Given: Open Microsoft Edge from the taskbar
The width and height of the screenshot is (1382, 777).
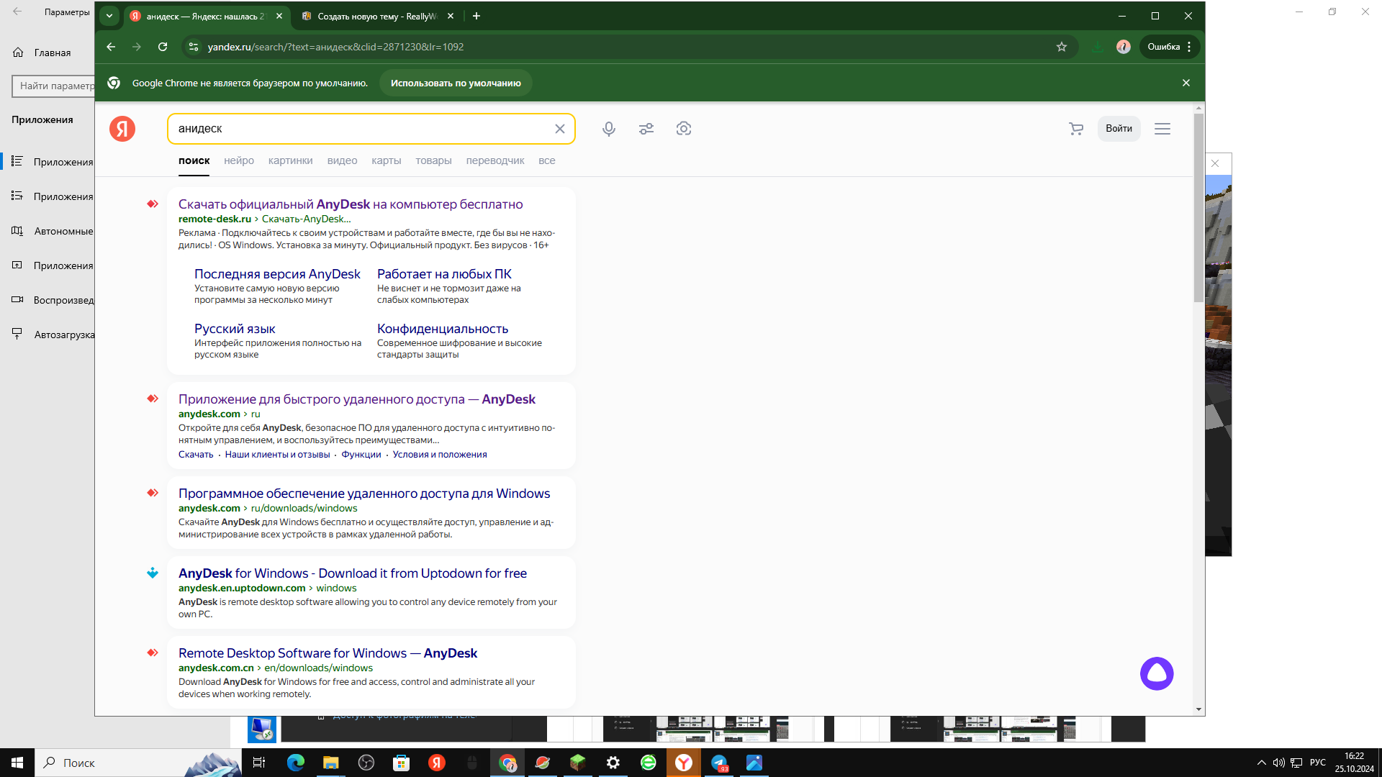Looking at the screenshot, I should click(x=296, y=763).
